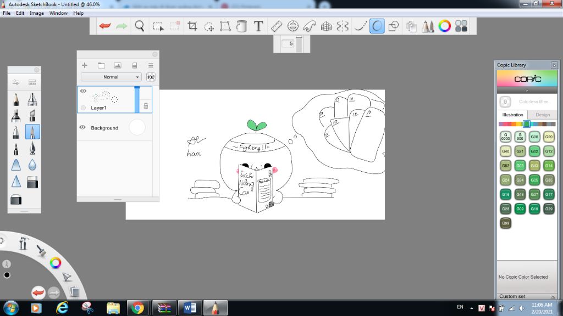Open the File menu
This screenshot has height=316, width=563.
[7, 13]
